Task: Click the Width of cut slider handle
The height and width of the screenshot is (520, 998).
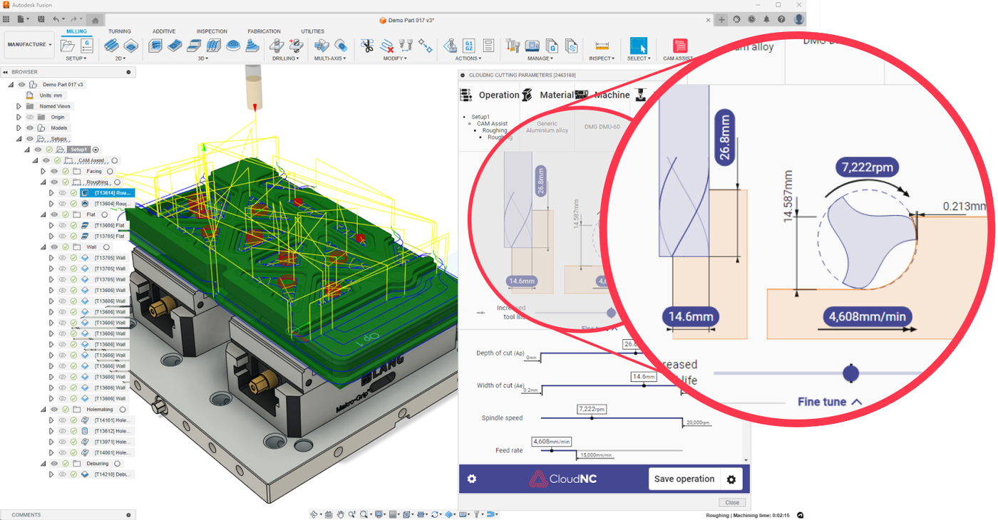Action: point(644,385)
